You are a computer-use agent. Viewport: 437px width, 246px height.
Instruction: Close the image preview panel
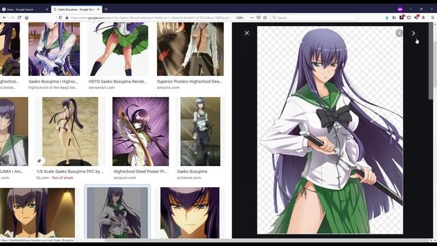tap(247, 33)
